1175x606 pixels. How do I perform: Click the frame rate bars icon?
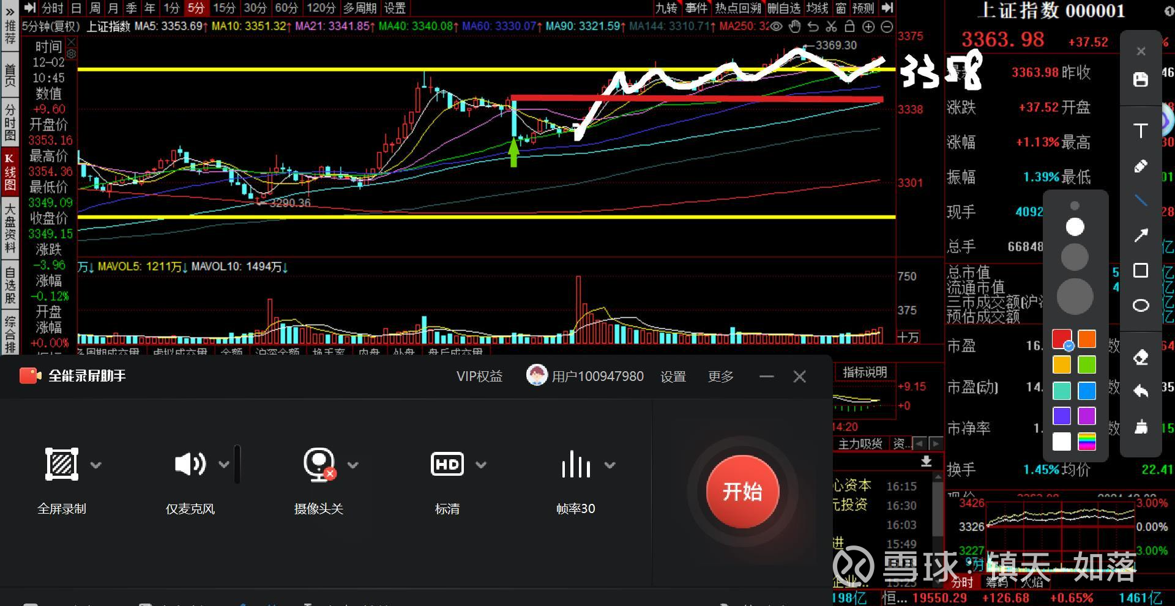click(576, 464)
